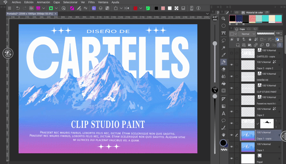Click the layer opacity value stepper
This screenshot has height=164, width=286.
(281, 33)
